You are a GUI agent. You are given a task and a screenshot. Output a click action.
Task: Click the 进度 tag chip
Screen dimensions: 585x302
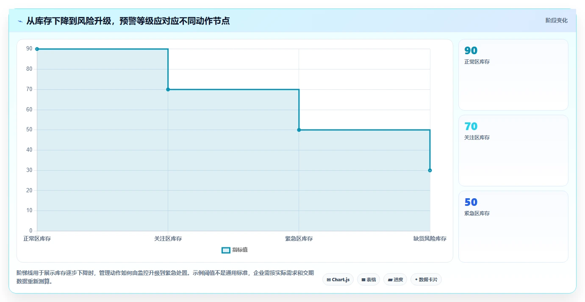tap(395, 280)
